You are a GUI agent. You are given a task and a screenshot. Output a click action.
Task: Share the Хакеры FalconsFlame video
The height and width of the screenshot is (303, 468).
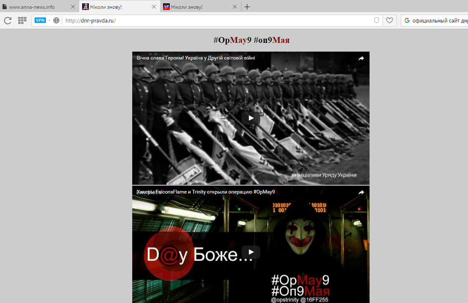click(x=361, y=192)
